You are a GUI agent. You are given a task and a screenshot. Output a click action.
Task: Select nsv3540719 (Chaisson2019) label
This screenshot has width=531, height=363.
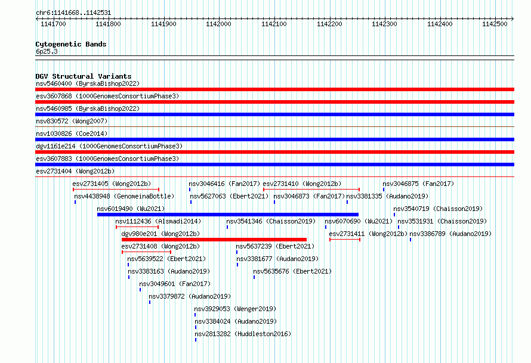pos(438,209)
